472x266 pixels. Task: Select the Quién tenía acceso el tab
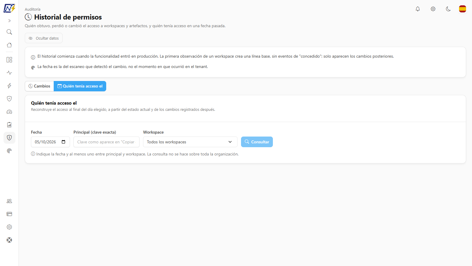pyautogui.click(x=80, y=86)
